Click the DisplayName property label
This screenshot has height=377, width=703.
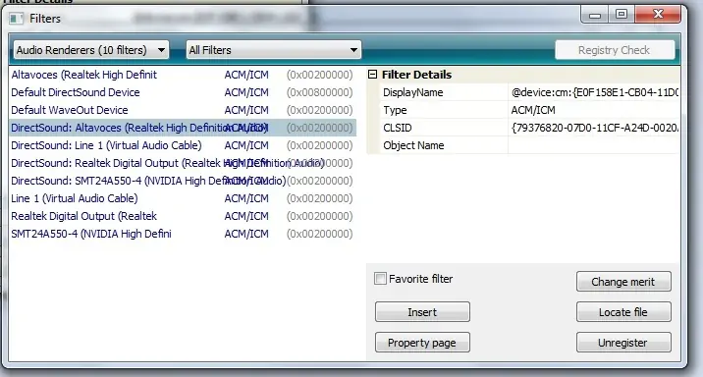pyautogui.click(x=413, y=92)
